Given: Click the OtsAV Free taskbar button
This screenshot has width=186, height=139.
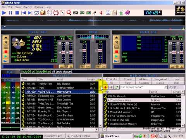Looking at the screenshot, I should pos(116,136).
